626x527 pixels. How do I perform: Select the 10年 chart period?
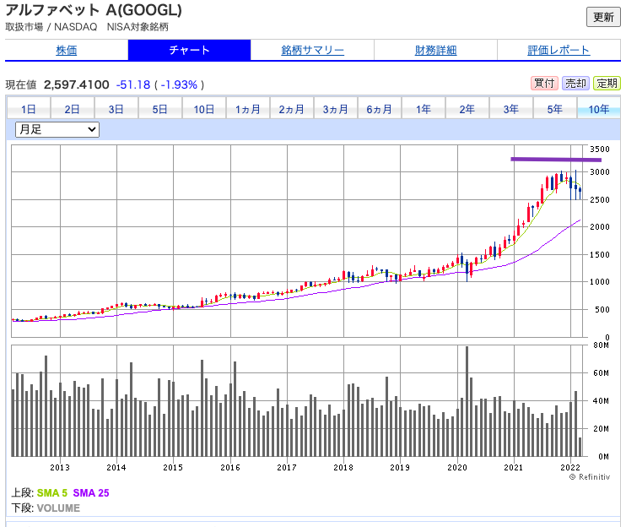tap(599, 109)
